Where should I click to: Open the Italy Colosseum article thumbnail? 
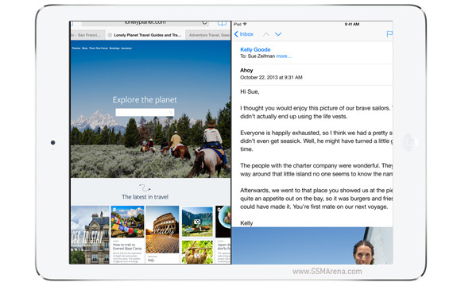pos(162,230)
